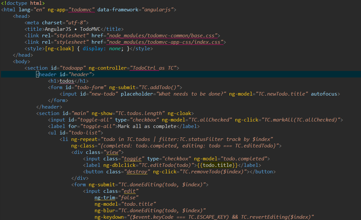Click the index.css stylesheet href path
361x220 pixels.
click(165, 42)
